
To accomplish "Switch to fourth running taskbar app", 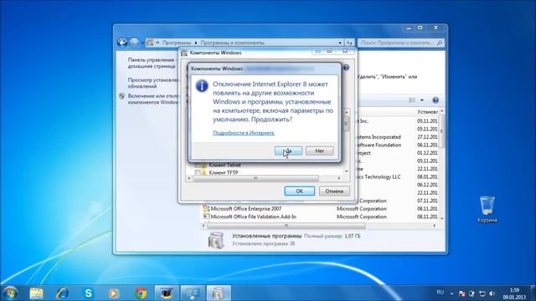I will [167, 293].
